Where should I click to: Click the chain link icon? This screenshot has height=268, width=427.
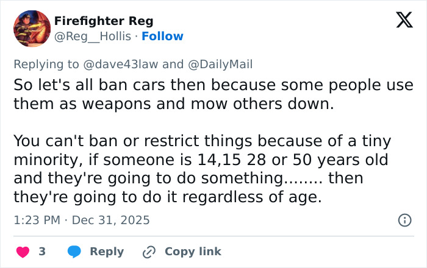(x=149, y=252)
